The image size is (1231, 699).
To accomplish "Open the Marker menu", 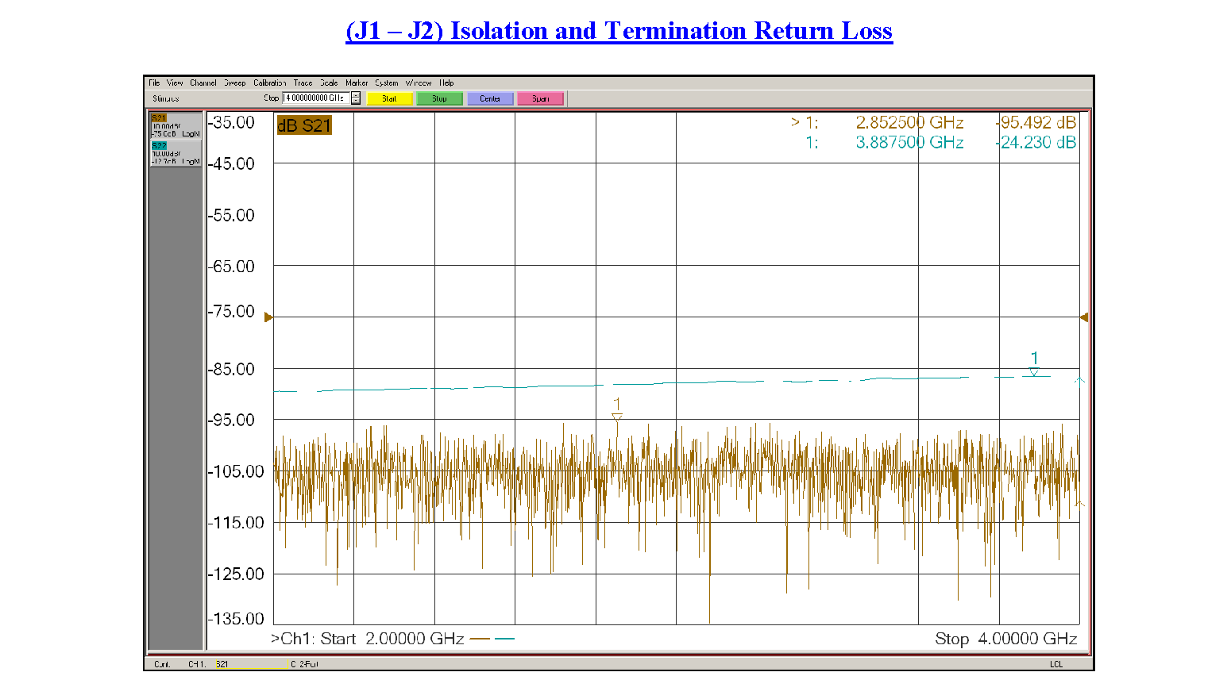I will [356, 83].
